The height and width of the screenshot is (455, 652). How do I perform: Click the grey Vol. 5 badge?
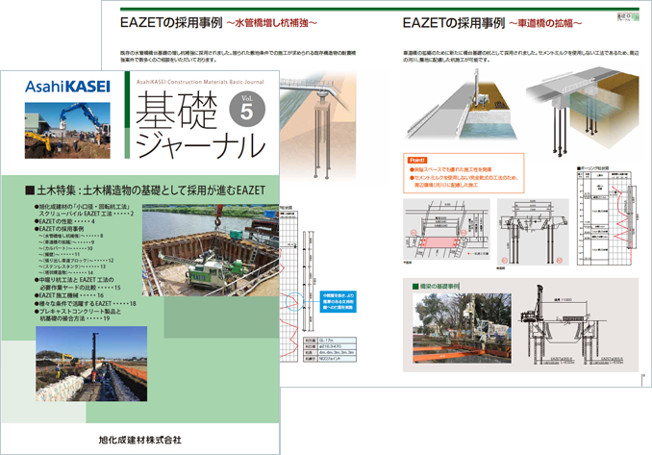coord(247,109)
